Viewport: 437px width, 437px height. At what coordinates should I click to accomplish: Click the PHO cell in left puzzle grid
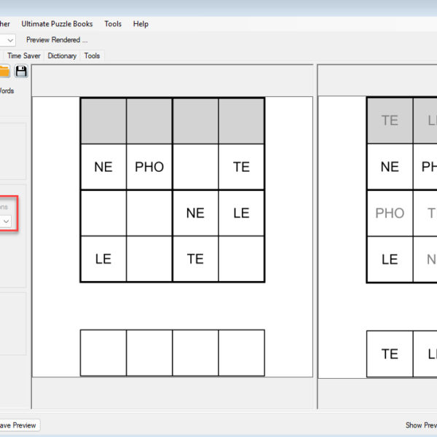pos(149,167)
